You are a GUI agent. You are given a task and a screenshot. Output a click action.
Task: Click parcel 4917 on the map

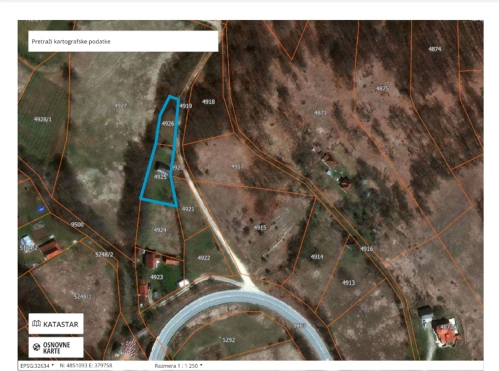coord(237,166)
